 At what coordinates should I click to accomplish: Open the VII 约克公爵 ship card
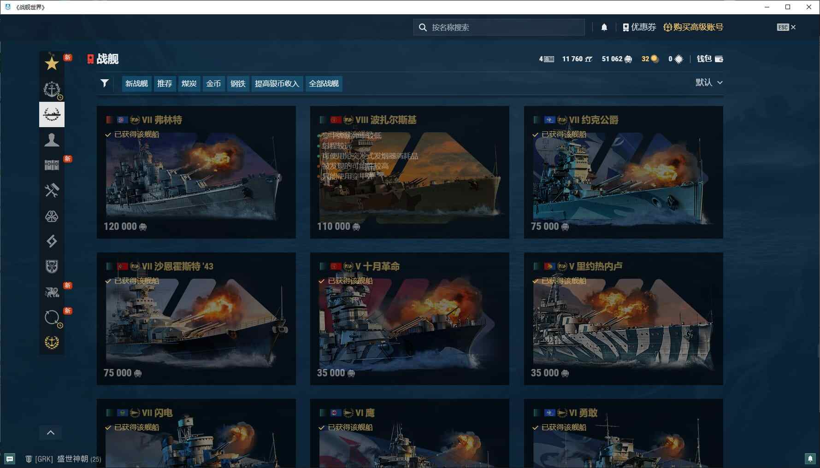pos(623,172)
